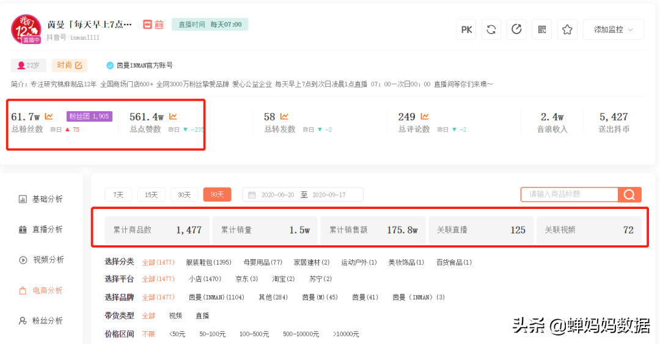Filter category by 服装鞋包(1395)

click(208, 262)
